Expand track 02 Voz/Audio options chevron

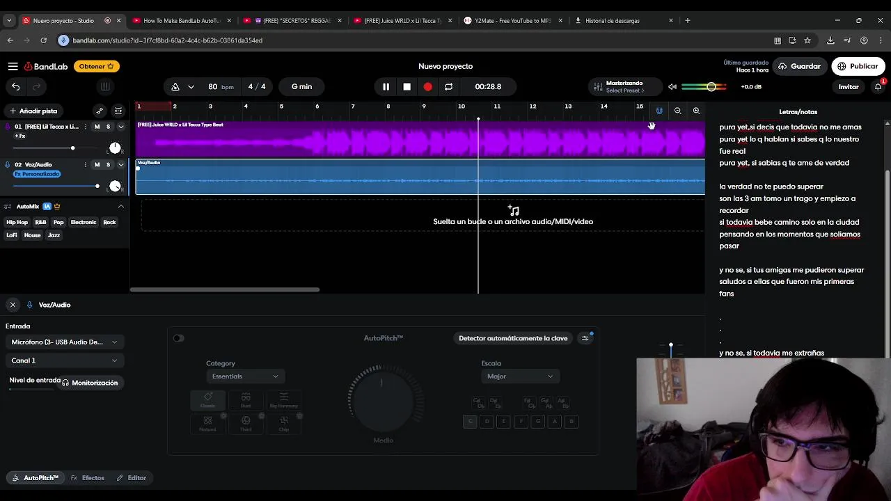click(x=120, y=165)
